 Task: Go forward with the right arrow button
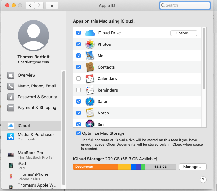[39, 5]
